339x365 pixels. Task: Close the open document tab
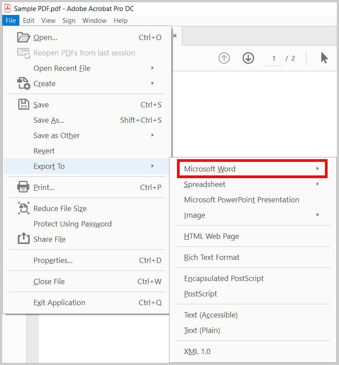tap(175, 36)
